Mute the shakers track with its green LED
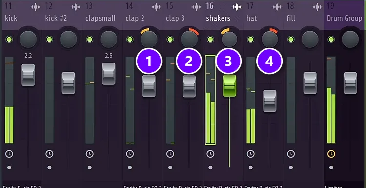The height and width of the screenshot is (188, 366). (x=210, y=39)
